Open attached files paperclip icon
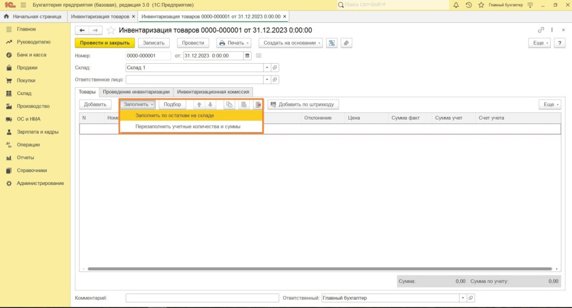Image resolution: width=572 pixels, height=308 pixels. (346, 42)
